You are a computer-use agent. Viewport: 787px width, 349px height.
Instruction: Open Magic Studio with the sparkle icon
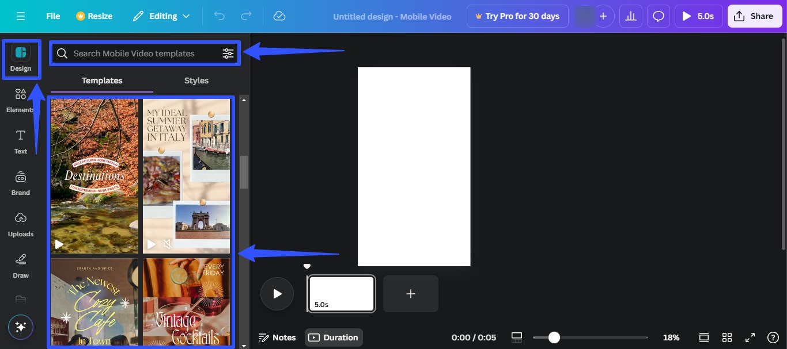[x=20, y=327]
